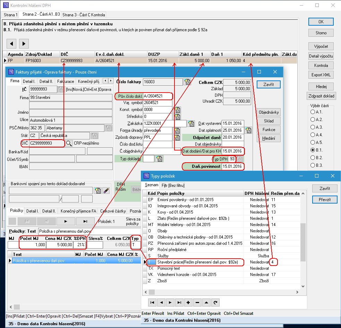Select FP16003 row in Kontrolní hlášení grid

click(x=150, y=61)
